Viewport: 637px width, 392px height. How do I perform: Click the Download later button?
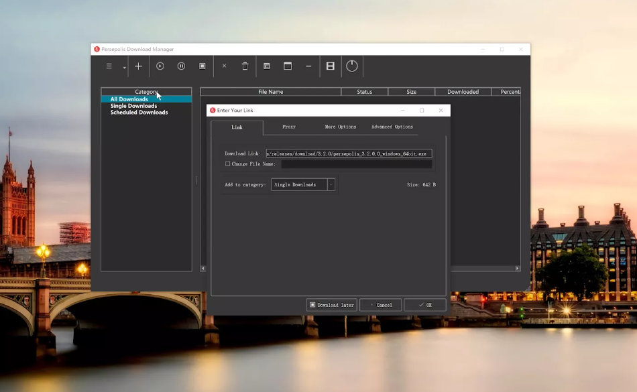click(x=331, y=305)
